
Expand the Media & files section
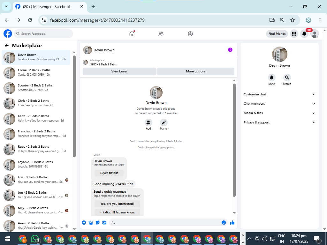[279, 113]
